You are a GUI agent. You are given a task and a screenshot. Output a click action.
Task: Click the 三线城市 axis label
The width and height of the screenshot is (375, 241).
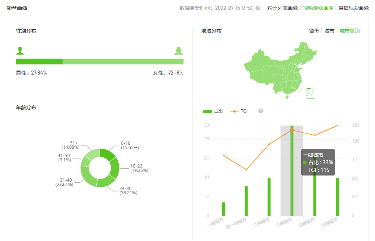(284, 222)
